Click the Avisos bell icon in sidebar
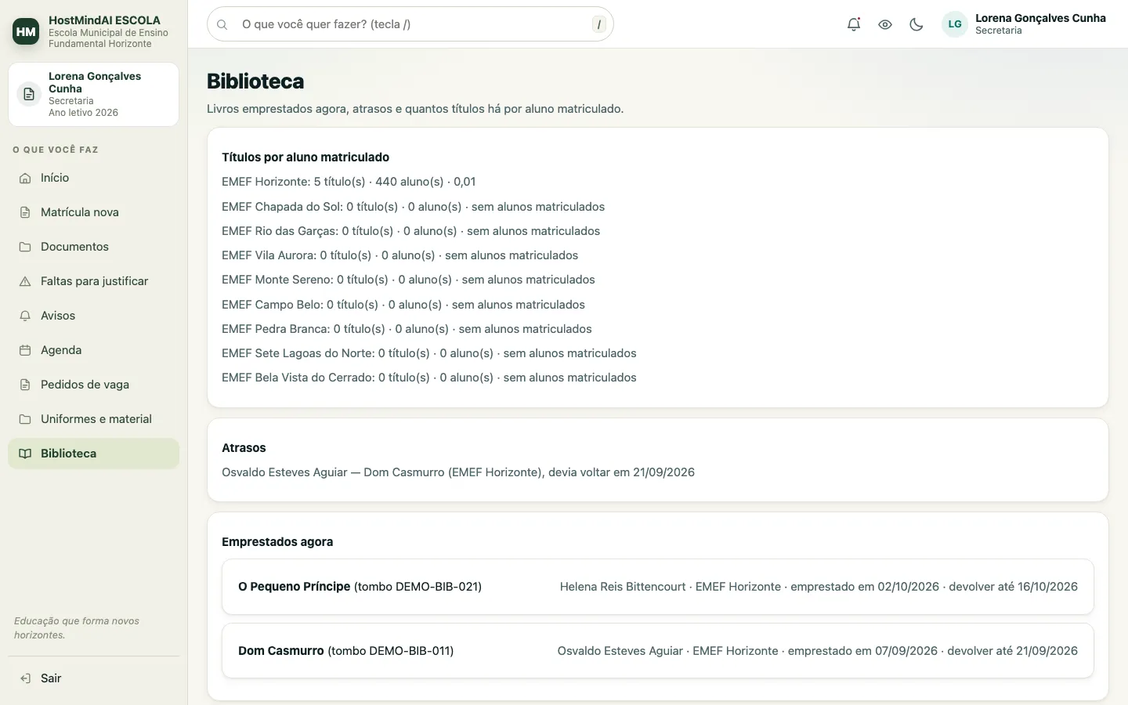Viewport: 1128px width, 705px height. pos(25,316)
